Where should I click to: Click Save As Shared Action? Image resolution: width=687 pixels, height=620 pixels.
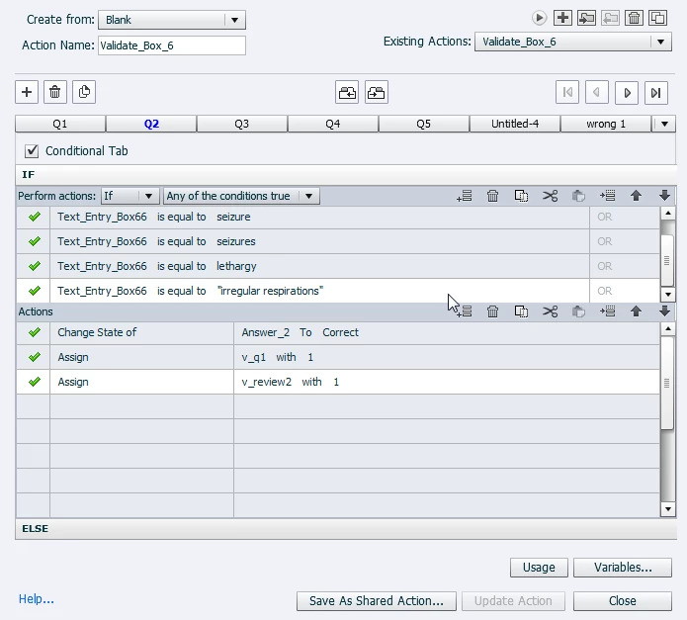pyautogui.click(x=377, y=601)
